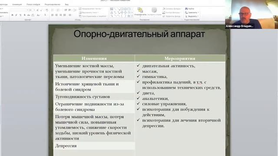Increase the font size
Image resolution: width=278 pixels, height=156 pixels.
tap(37, 10)
